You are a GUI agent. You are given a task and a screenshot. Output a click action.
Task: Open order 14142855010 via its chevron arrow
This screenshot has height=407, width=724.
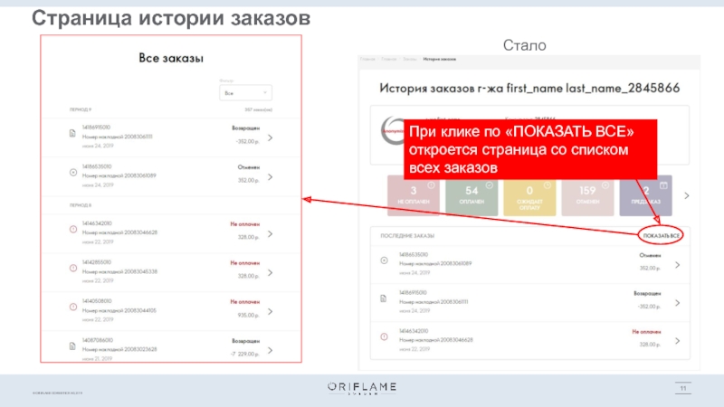(270, 273)
